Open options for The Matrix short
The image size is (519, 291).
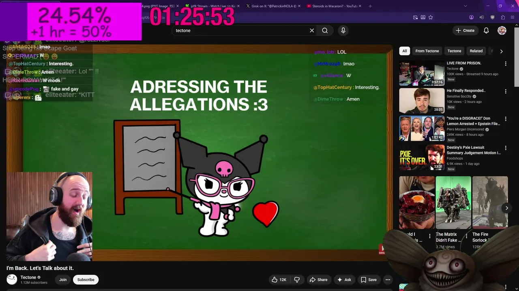point(466,236)
